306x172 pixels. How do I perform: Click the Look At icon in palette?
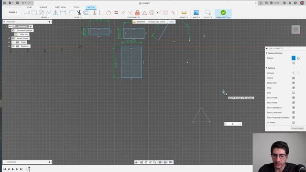(293, 78)
